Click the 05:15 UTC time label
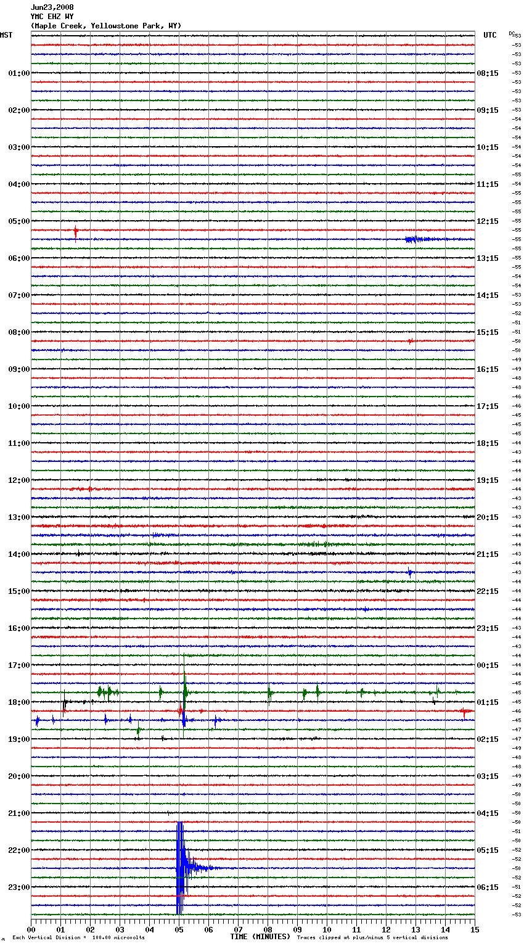The width and height of the screenshot is (524, 946). (x=488, y=850)
